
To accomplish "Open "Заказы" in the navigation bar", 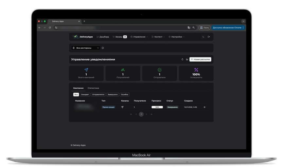I will [x=119, y=37].
